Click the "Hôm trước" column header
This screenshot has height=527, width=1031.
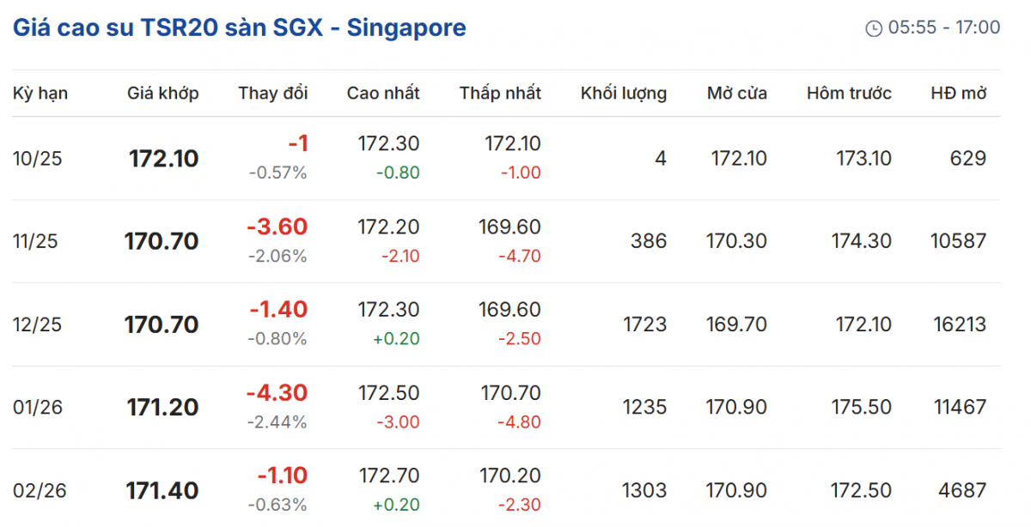849,94
